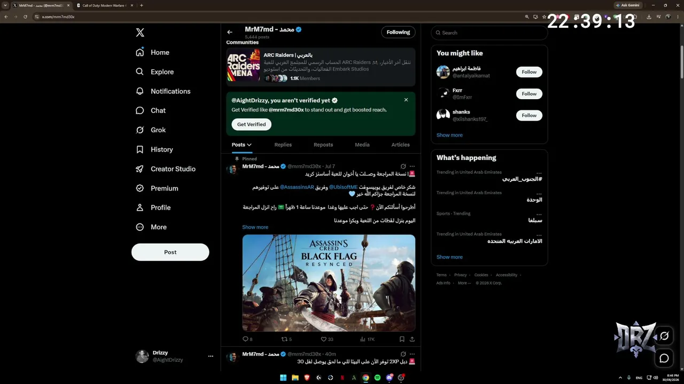Open the Explore page
This screenshot has height=384, width=684.
click(x=154, y=72)
